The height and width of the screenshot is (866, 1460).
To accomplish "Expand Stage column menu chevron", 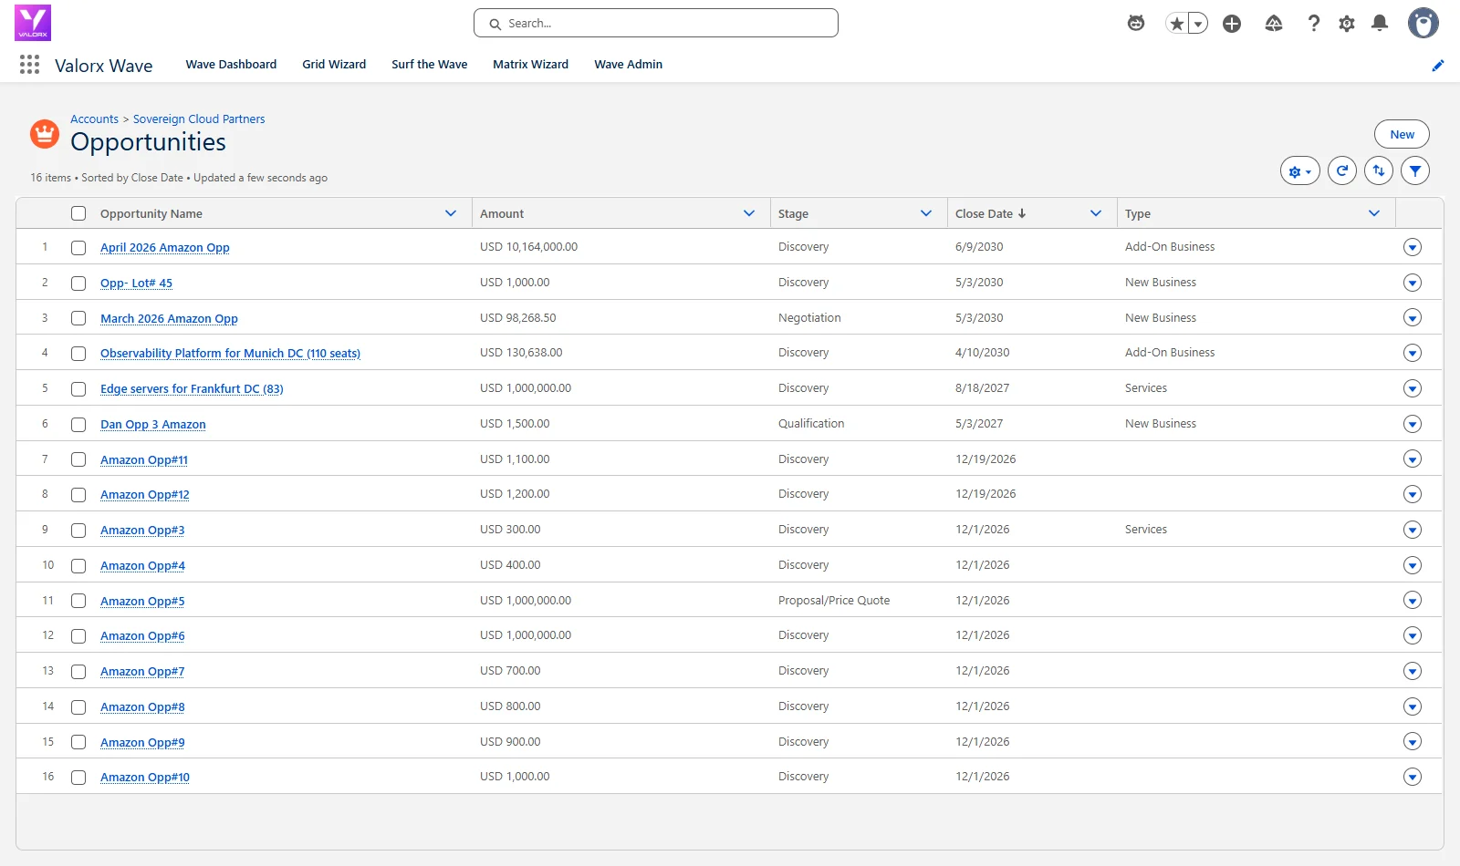I will [x=926, y=213].
